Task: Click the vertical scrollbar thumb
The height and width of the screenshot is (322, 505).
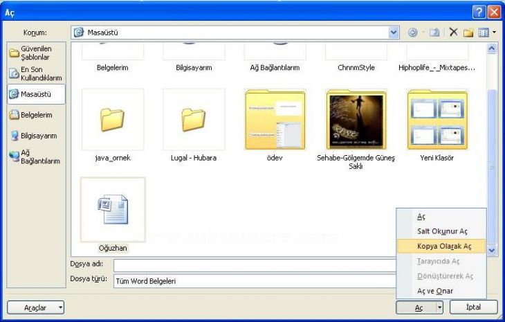Action: pyautogui.click(x=492, y=167)
